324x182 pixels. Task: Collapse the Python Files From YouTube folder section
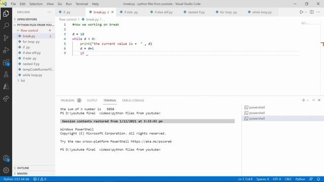(34, 25)
